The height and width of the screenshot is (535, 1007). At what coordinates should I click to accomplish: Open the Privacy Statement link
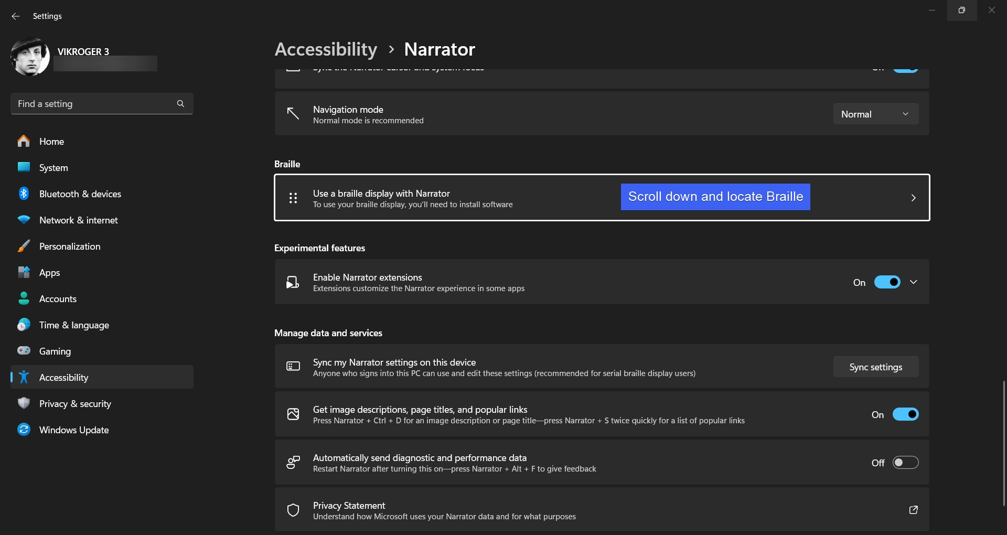(602, 510)
